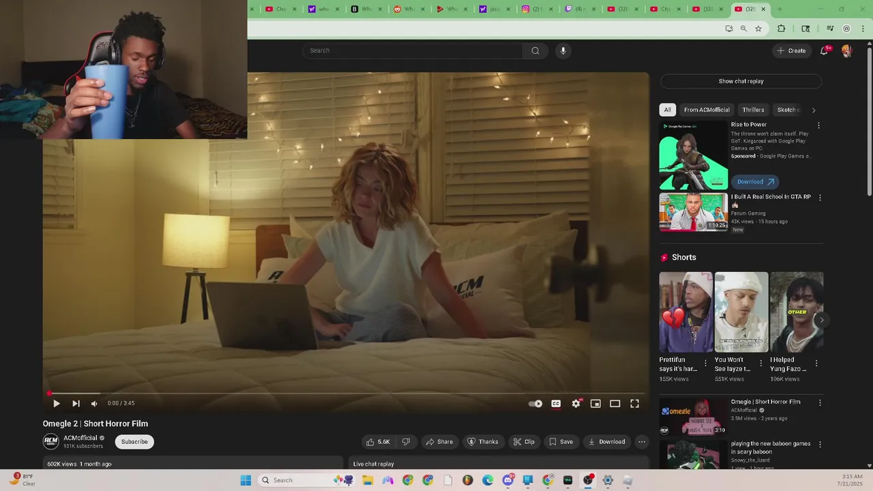Dislike this video

click(x=406, y=442)
